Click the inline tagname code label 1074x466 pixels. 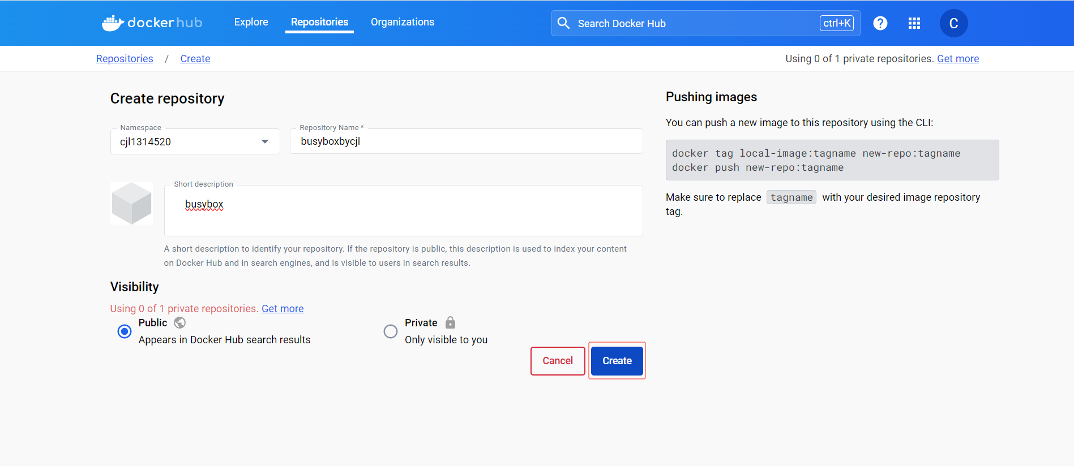791,197
